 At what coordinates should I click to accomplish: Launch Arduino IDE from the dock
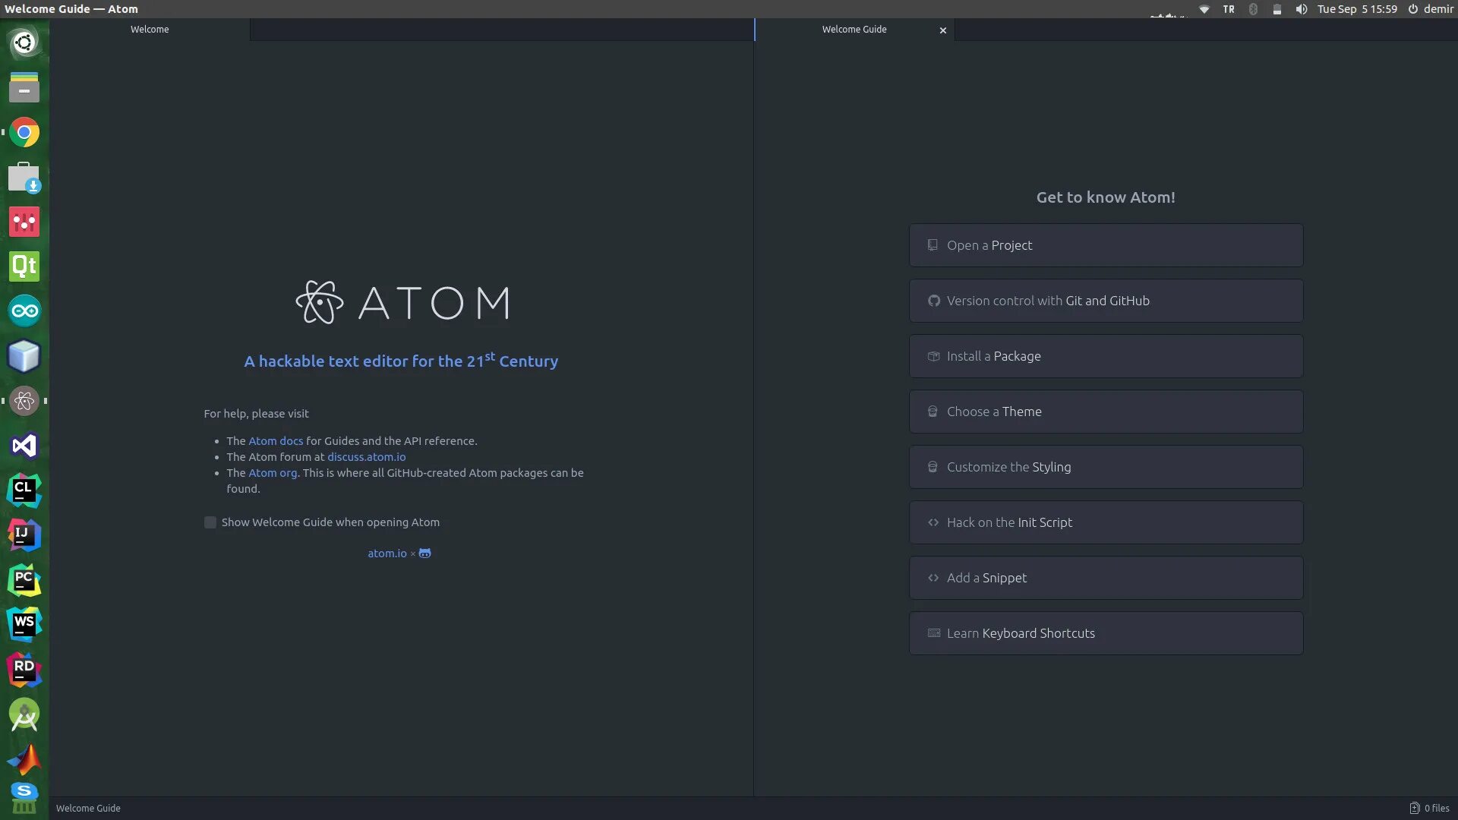coord(24,311)
